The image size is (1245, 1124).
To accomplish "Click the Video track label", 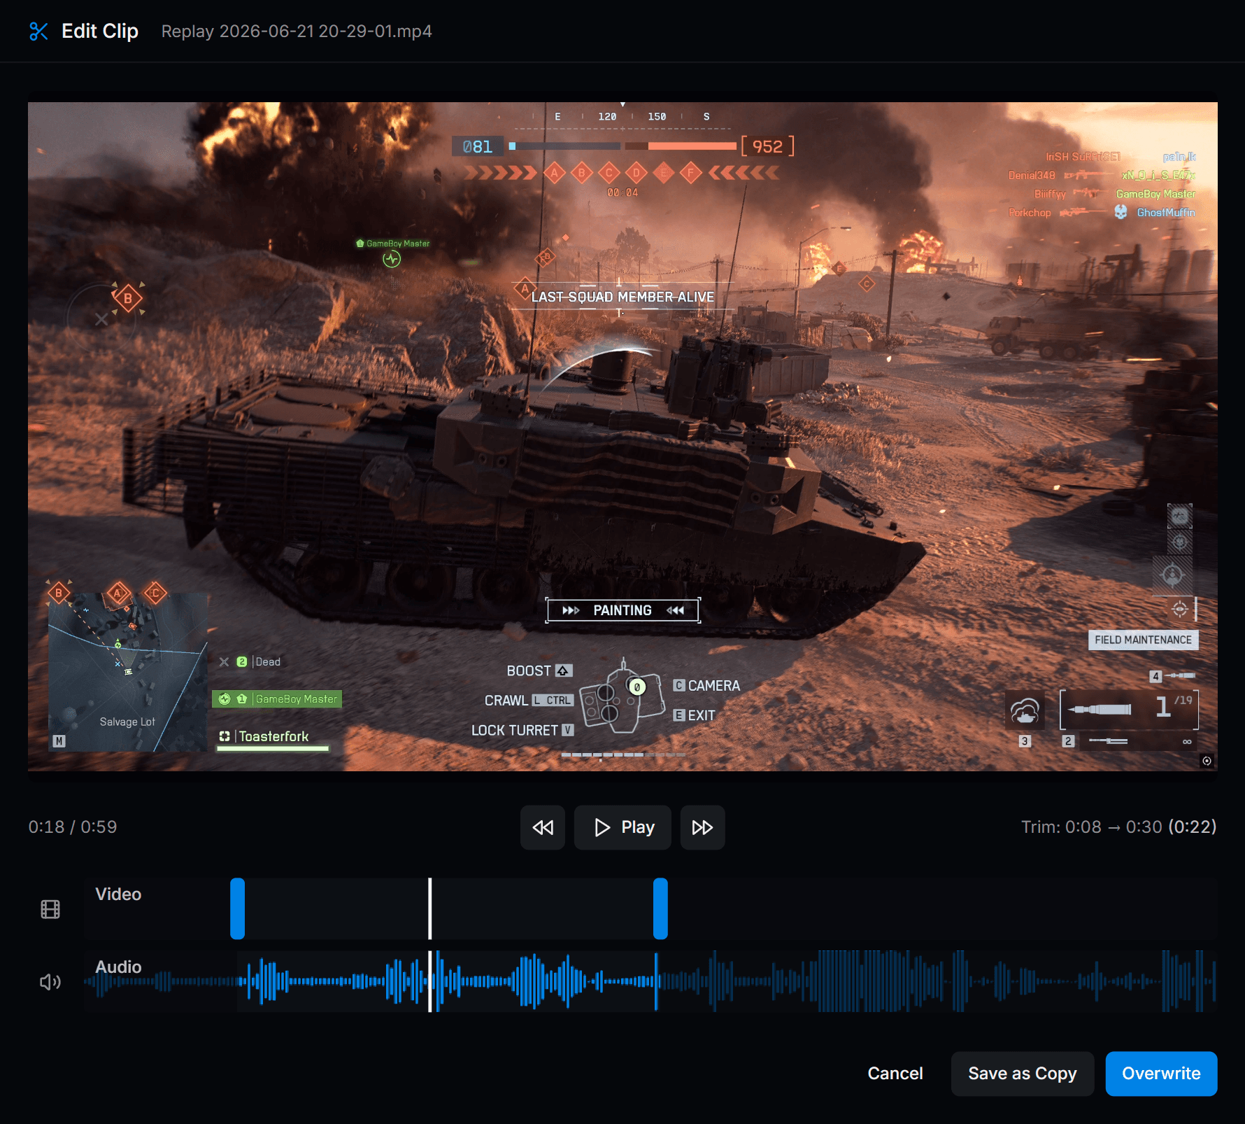I will click(x=118, y=894).
